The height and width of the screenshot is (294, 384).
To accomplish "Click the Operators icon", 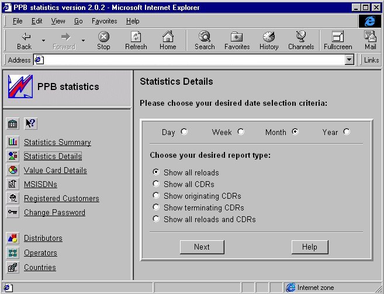I will (x=12, y=253).
